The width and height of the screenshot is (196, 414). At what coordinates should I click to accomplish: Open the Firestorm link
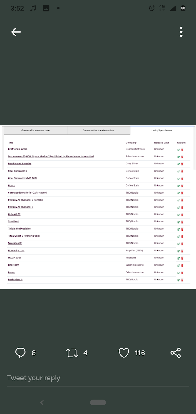click(13, 265)
